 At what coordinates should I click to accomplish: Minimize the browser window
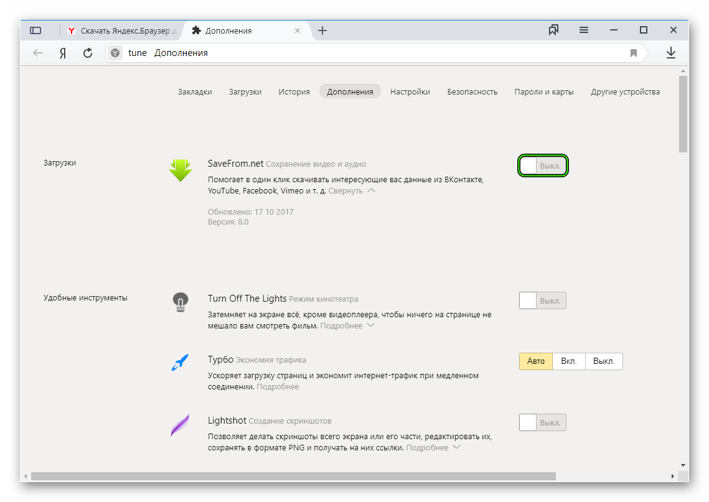pyautogui.click(x=614, y=30)
